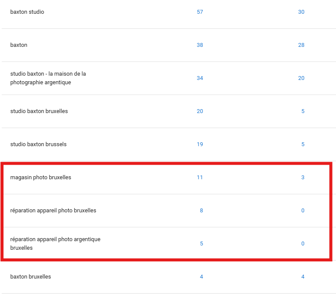Screen dimensions: 336x294
Task: Click value 5 for studio baxton brussels
Action: pyautogui.click(x=303, y=144)
